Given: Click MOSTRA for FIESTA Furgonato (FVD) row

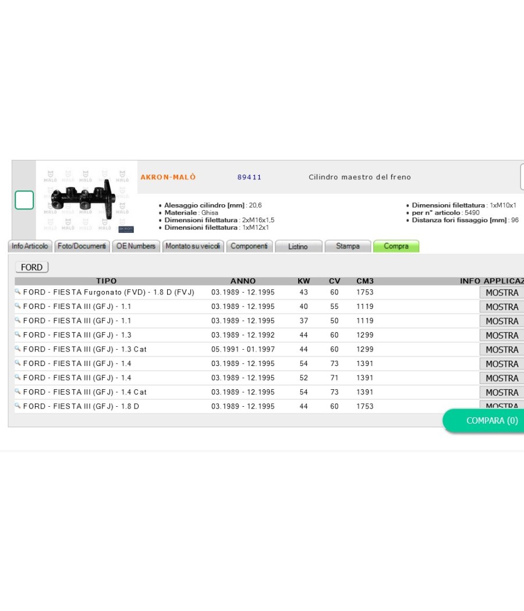Looking at the screenshot, I should [502, 293].
